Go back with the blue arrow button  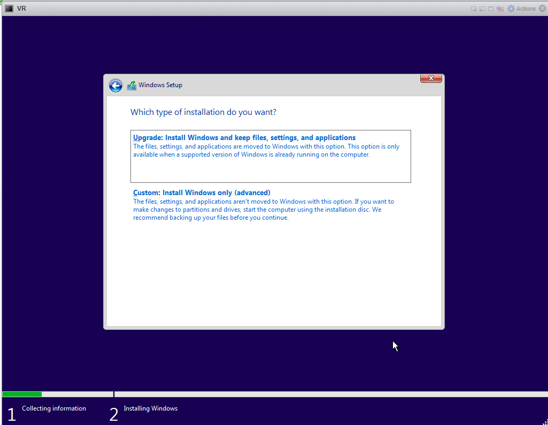[115, 86]
